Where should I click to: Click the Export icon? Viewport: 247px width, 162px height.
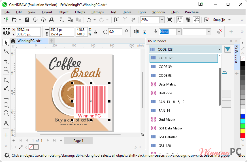(125, 20)
